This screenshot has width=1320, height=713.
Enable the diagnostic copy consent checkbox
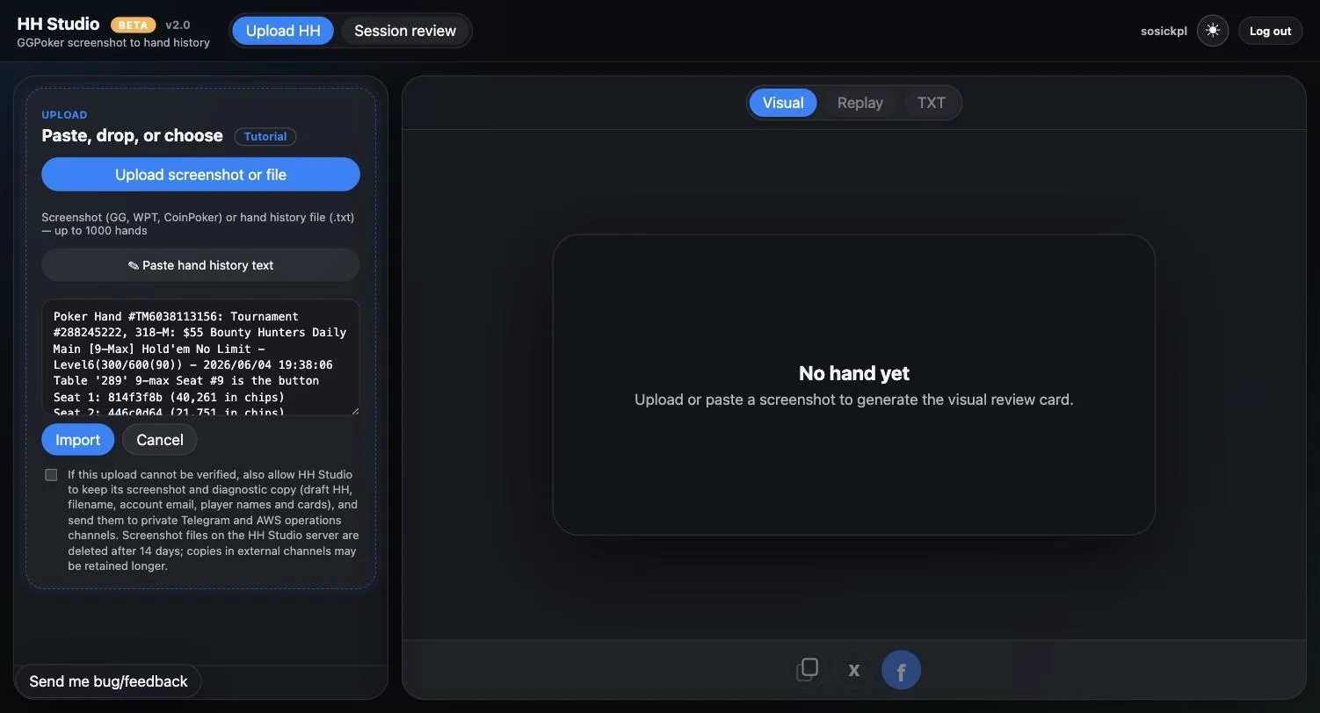(x=51, y=475)
